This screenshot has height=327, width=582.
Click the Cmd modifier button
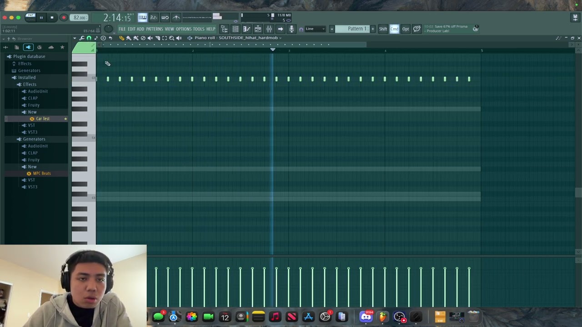(x=394, y=29)
